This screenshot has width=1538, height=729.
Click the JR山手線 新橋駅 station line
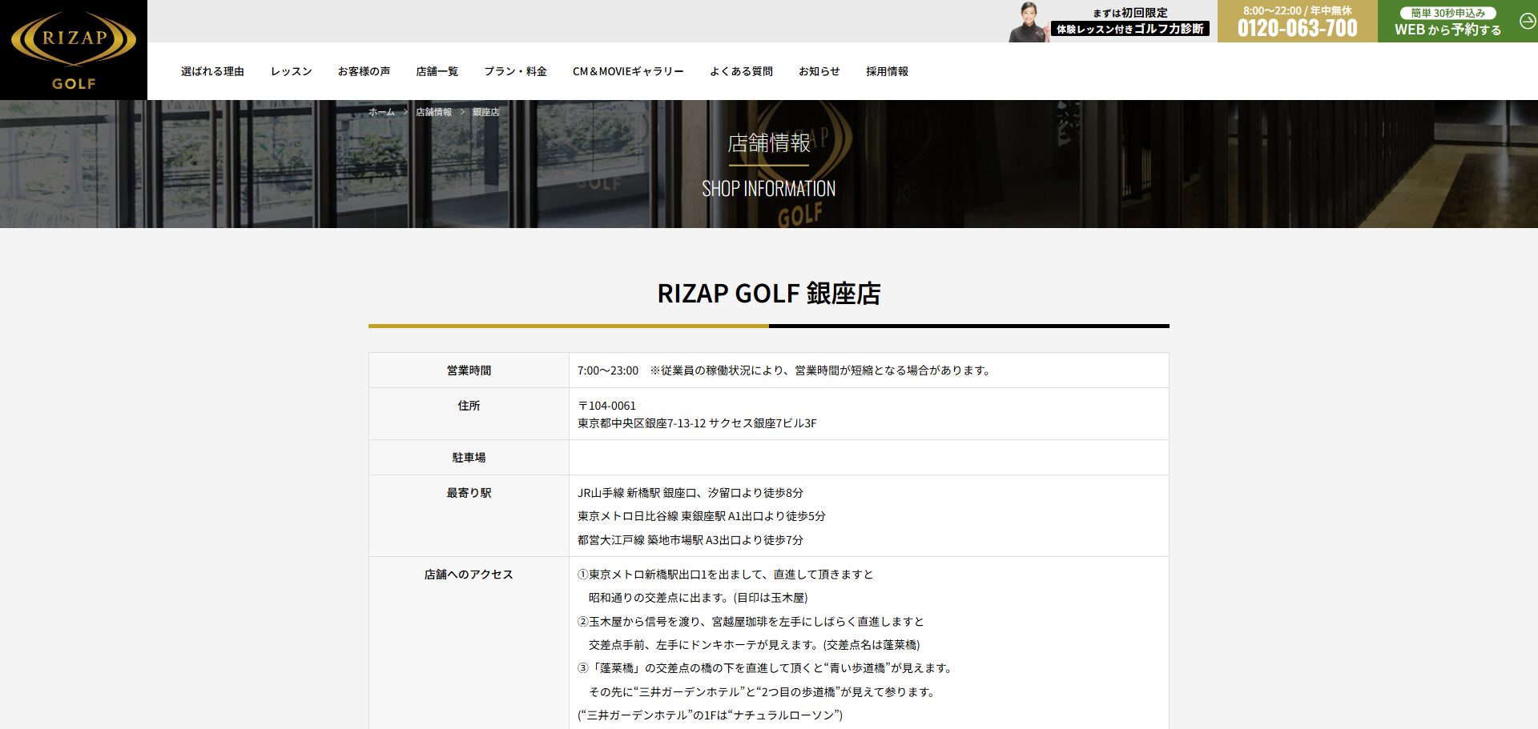click(690, 493)
